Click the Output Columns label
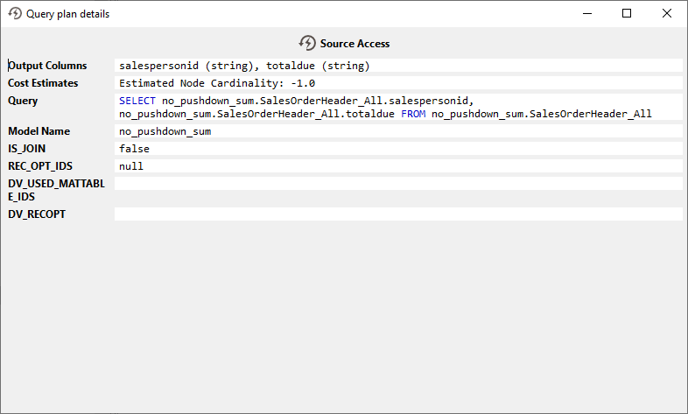Screen dimensions: 688x414 48,66
